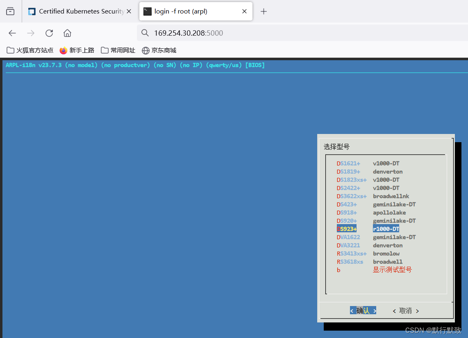Viewport: 468px width, 338px height.
Task: Select model DS1621+ in the list
Action: [368, 163]
